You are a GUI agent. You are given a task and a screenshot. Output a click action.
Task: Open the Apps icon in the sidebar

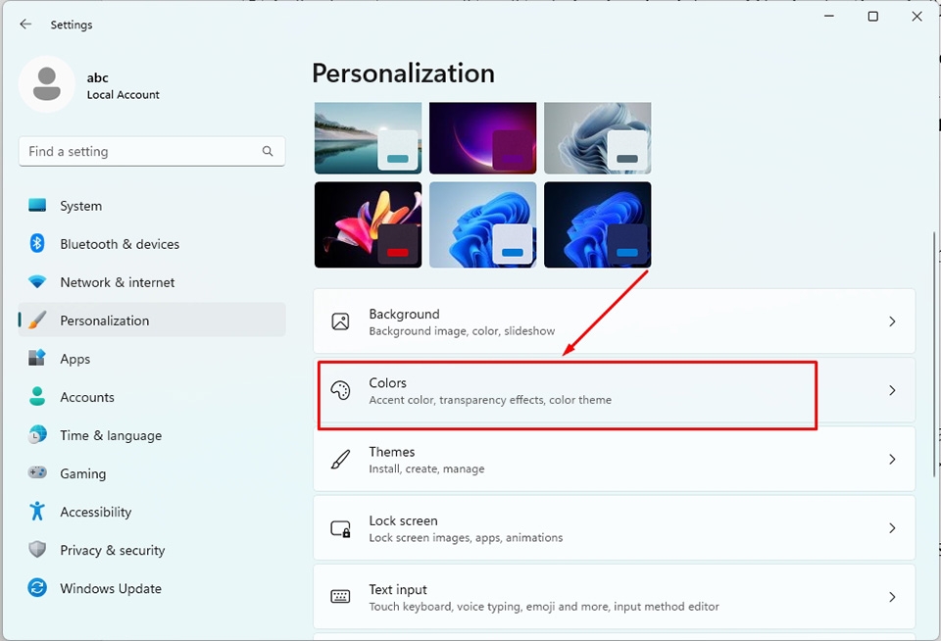coord(36,359)
